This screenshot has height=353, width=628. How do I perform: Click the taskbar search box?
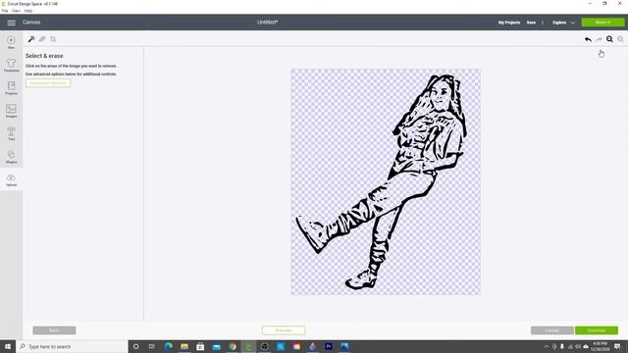(x=72, y=346)
